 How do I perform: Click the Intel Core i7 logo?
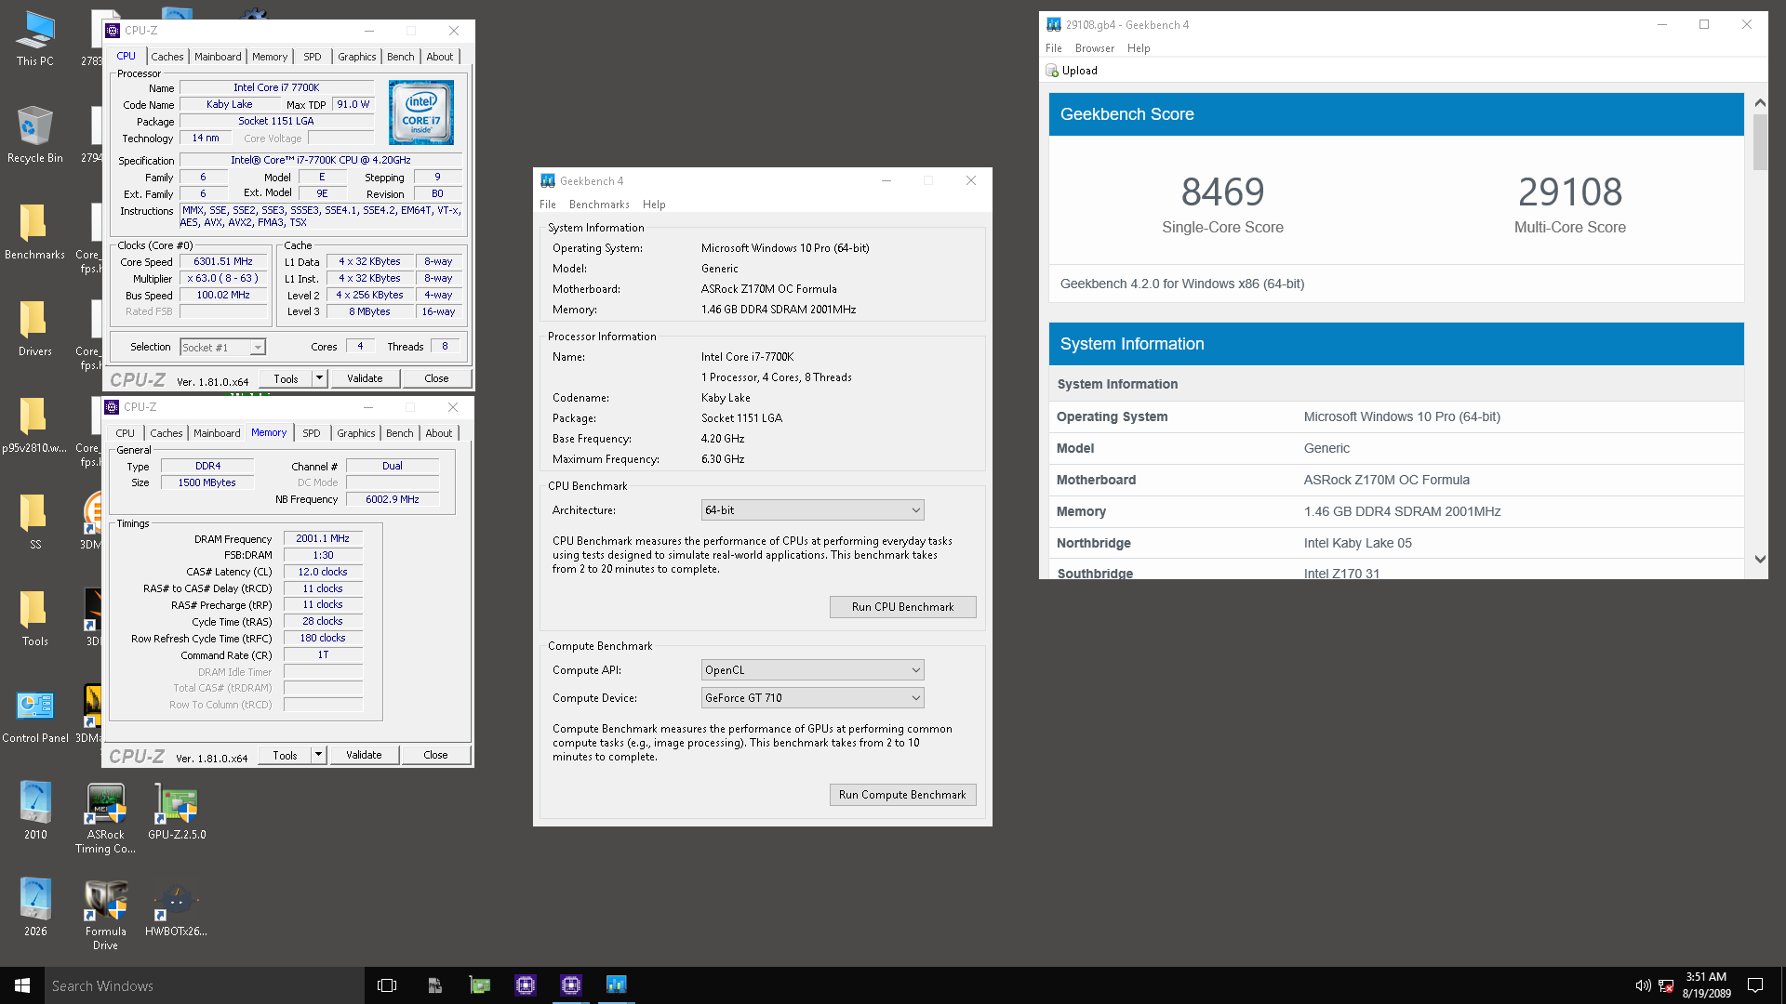pyautogui.click(x=421, y=112)
